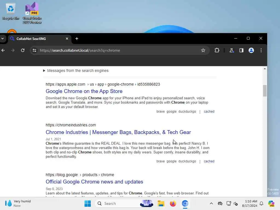Go back using browser back arrow
280x210 pixels.
tap(3, 50)
